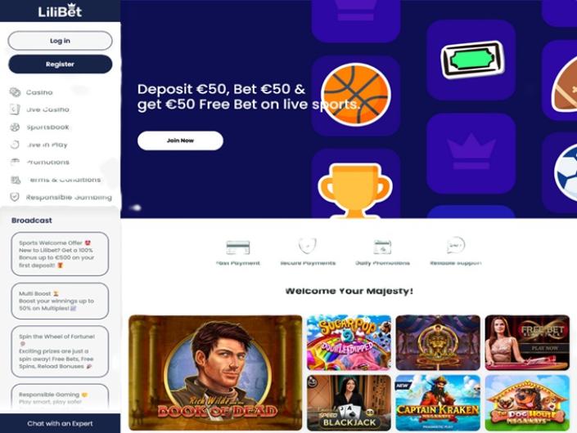The image size is (577, 433).
Task: Click the Daily Promotions calendar icon
Action: [x=382, y=247]
